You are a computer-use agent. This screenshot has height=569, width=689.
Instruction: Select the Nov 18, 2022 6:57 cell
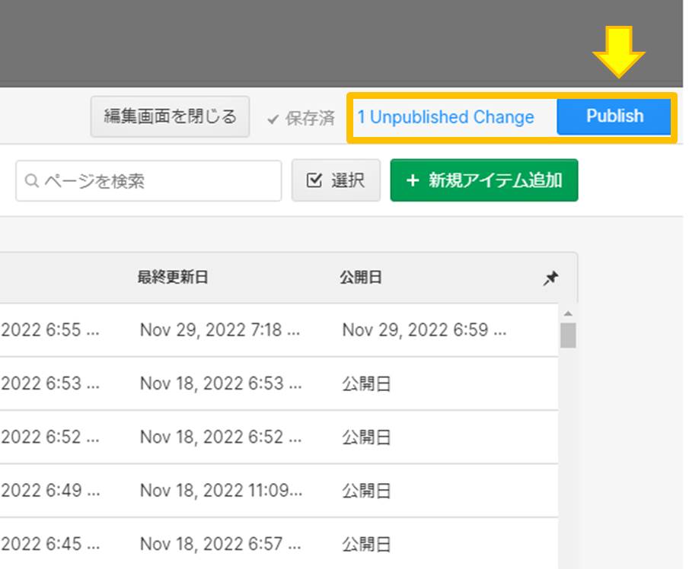221,545
